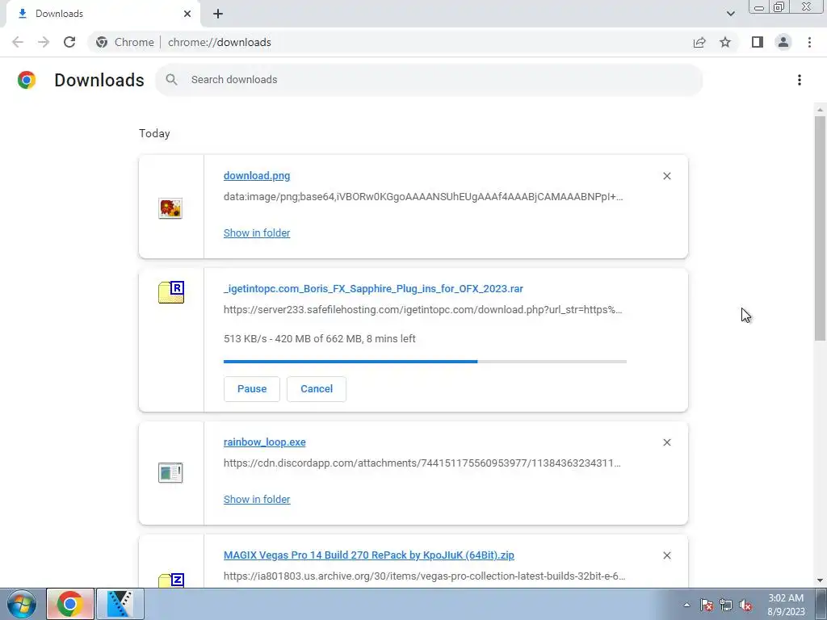Click the browser forward arrow
The image size is (827, 620).
(x=44, y=42)
